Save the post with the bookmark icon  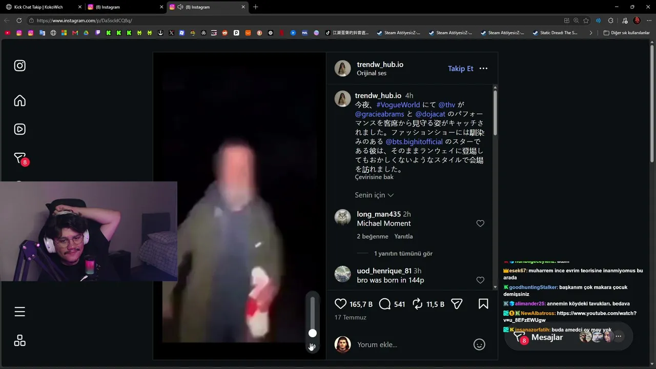pos(483,304)
